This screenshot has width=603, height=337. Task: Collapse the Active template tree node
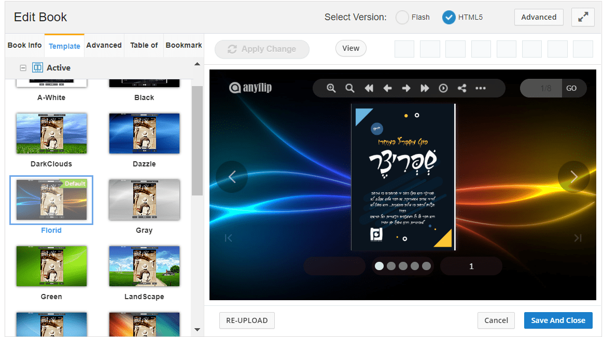tap(23, 68)
